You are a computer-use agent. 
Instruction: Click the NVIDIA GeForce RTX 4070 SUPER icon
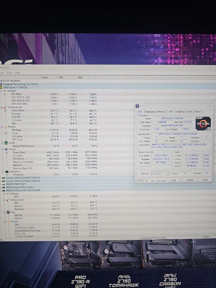point(3,190)
